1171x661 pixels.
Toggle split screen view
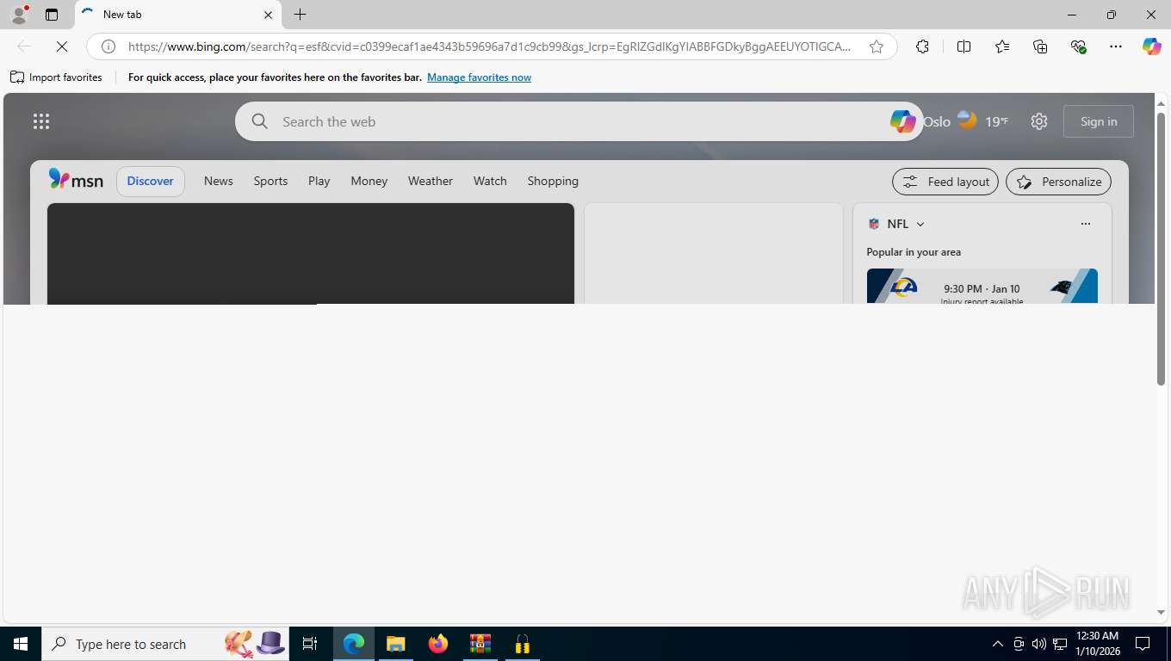[963, 46]
